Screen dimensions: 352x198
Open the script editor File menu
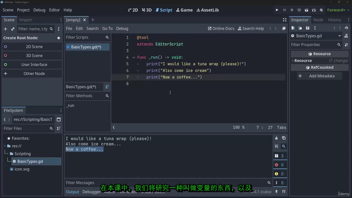click(x=69, y=28)
